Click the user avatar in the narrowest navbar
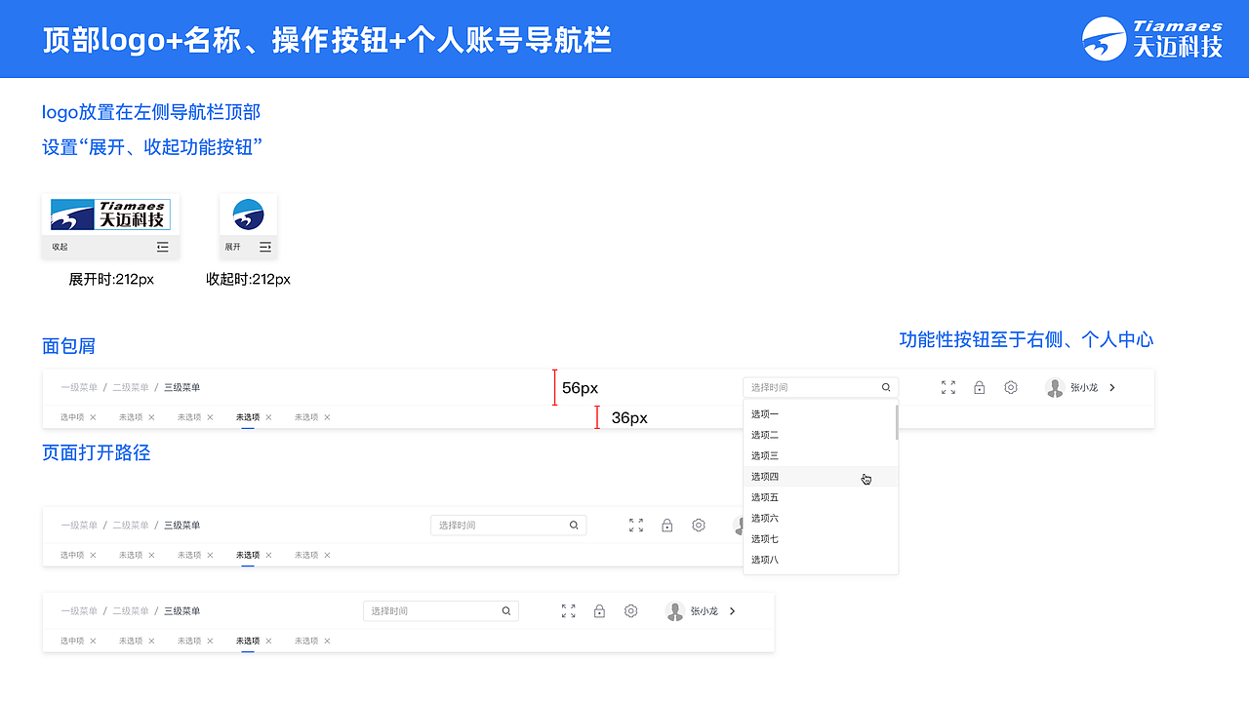Image resolution: width=1249 pixels, height=702 pixels. pyautogui.click(x=674, y=611)
